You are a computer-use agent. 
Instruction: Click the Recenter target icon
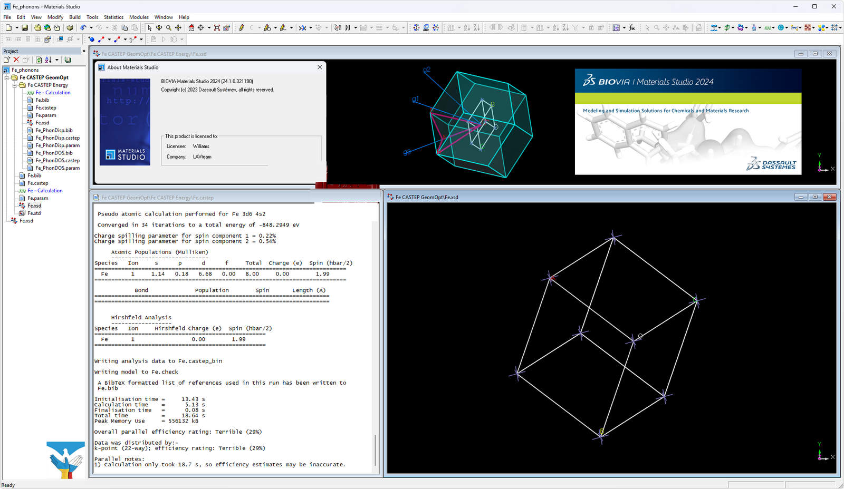point(201,27)
